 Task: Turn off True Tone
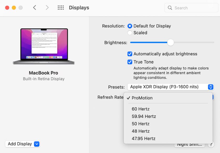[x=130, y=62]
